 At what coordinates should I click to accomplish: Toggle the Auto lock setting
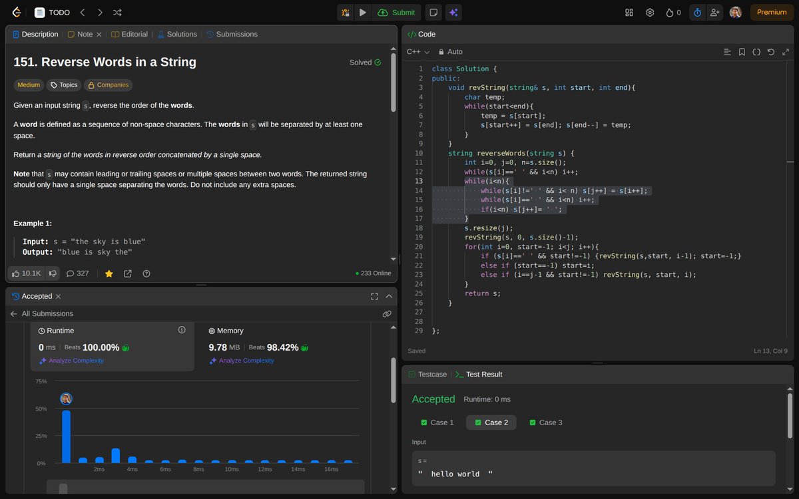(x=451, y=52)
